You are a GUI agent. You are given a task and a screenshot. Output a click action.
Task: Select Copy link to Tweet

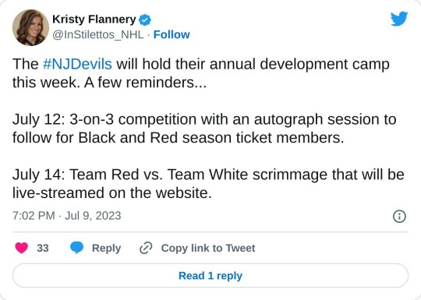click(208, 248)
